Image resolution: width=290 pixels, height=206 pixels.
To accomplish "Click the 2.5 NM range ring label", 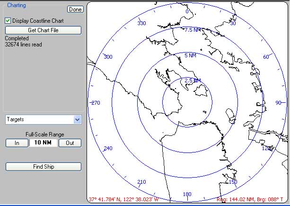I will (193, 81).
